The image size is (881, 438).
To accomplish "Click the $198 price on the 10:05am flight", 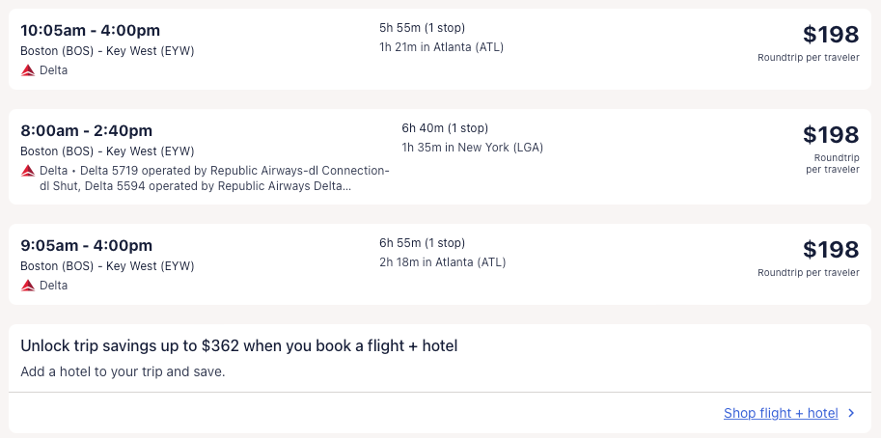I will tap(830, 35).
